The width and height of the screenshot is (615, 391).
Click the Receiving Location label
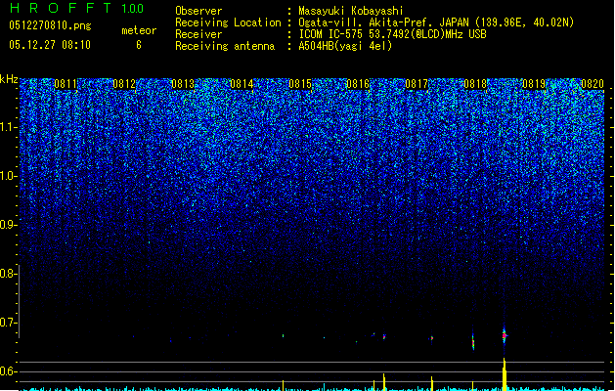point(228,22)
